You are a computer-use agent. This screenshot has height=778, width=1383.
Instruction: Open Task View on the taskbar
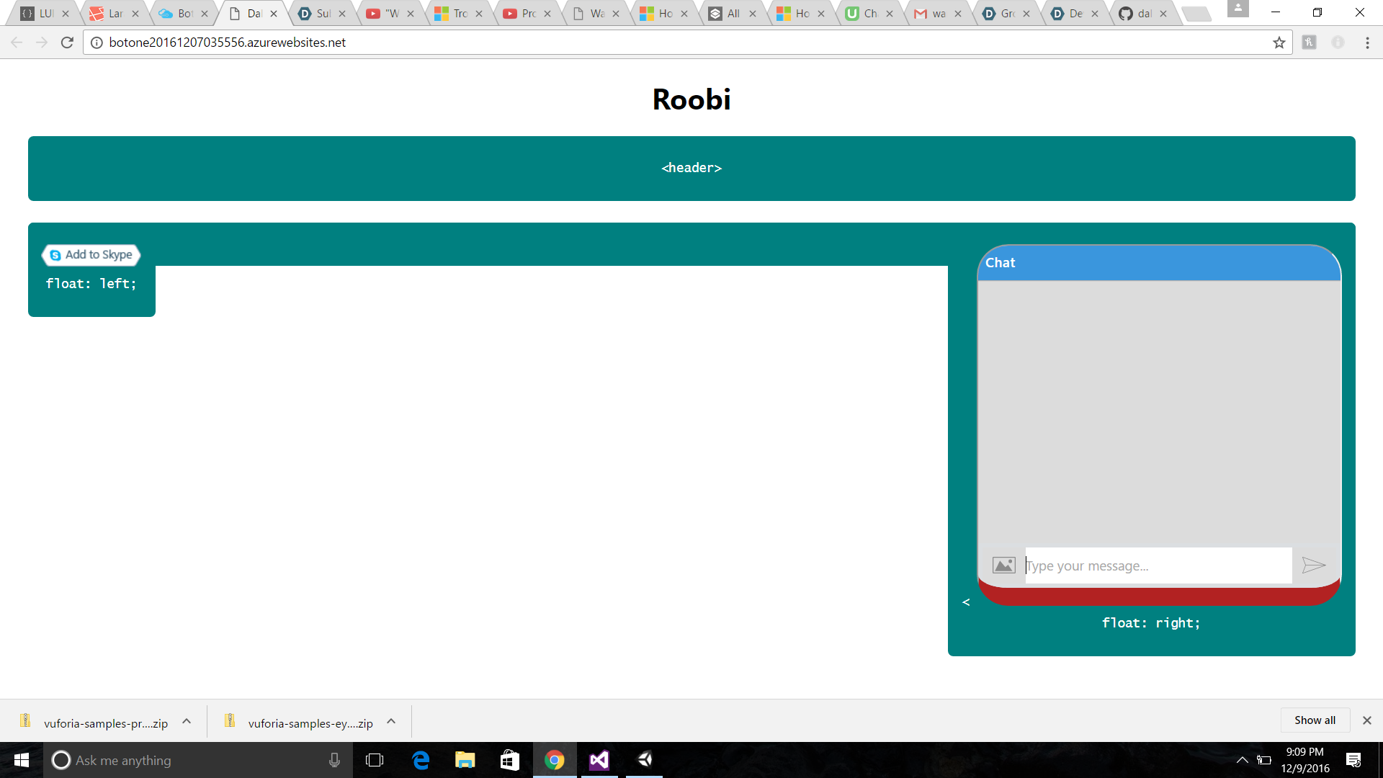click(375, 760)
